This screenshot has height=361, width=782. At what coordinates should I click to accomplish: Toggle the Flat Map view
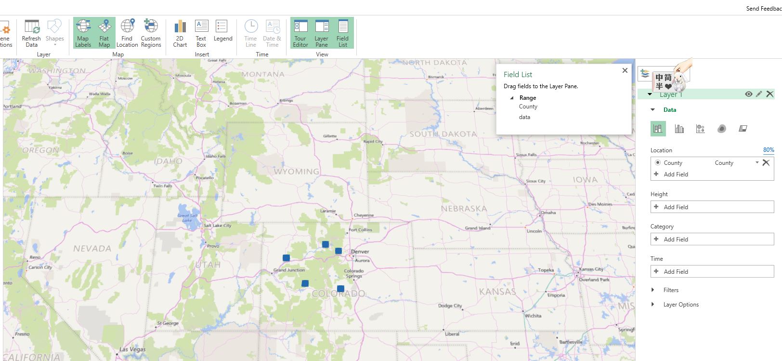click(x=104, y=33)
